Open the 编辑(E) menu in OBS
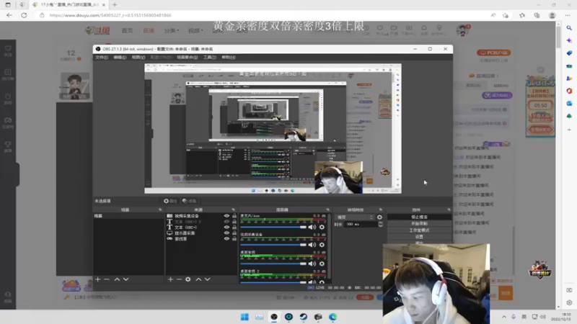 coord(120,58)
